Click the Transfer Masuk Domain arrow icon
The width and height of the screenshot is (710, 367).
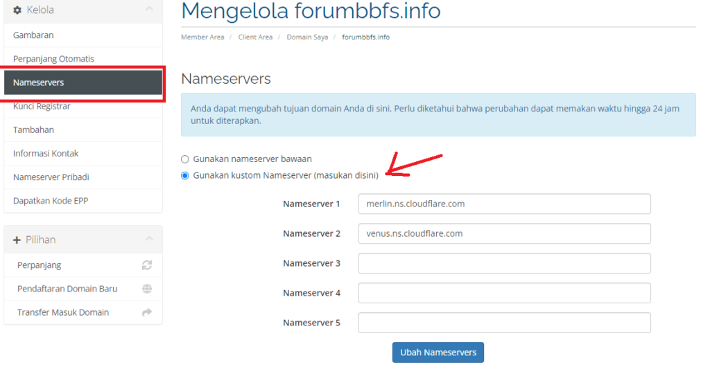pyautogui.click(x=146, y=312)
